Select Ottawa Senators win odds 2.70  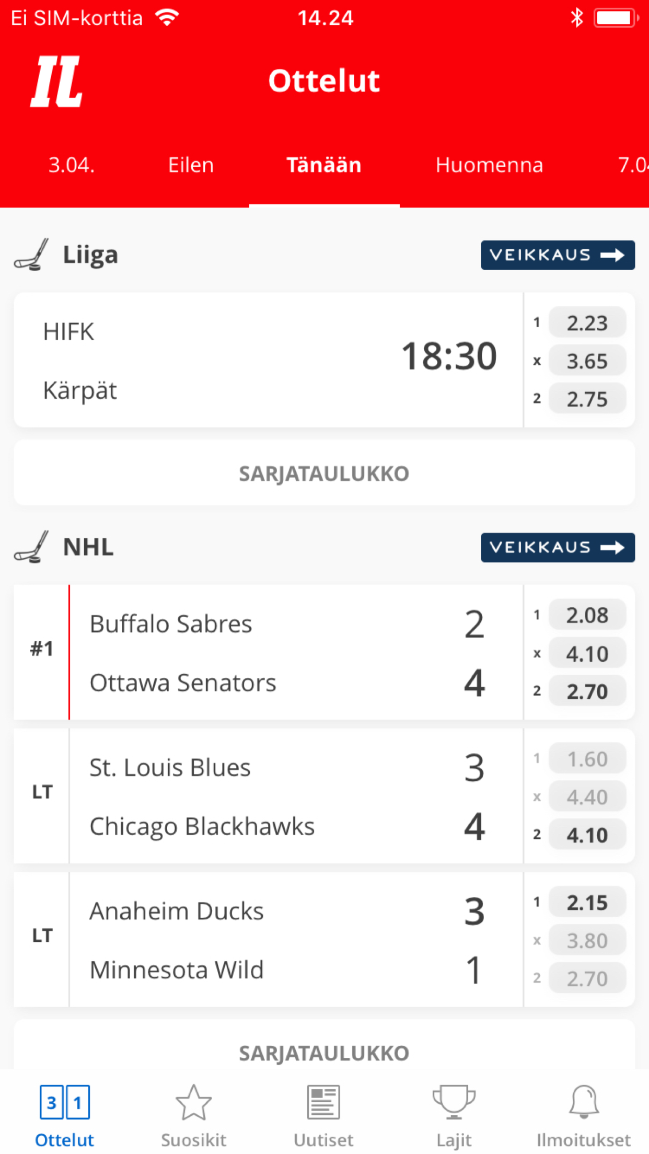coord(587,691)
